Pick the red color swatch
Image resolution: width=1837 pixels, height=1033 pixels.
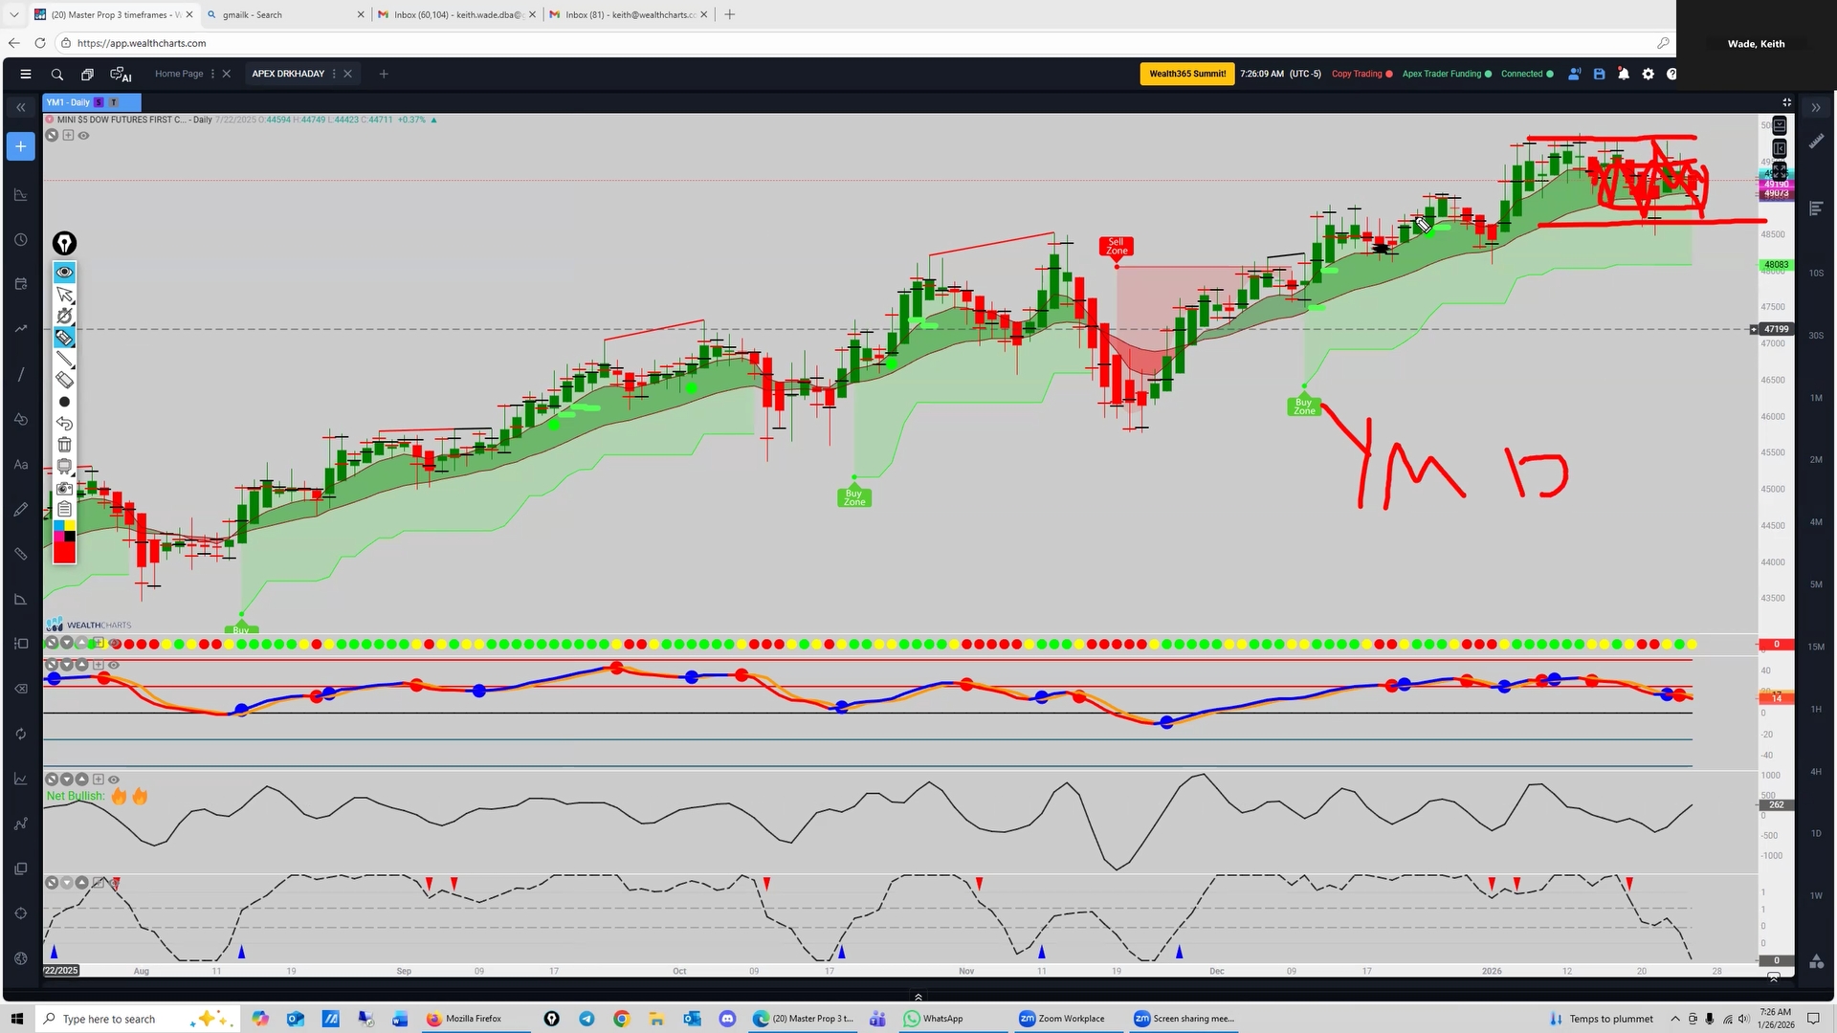[64, 553]
